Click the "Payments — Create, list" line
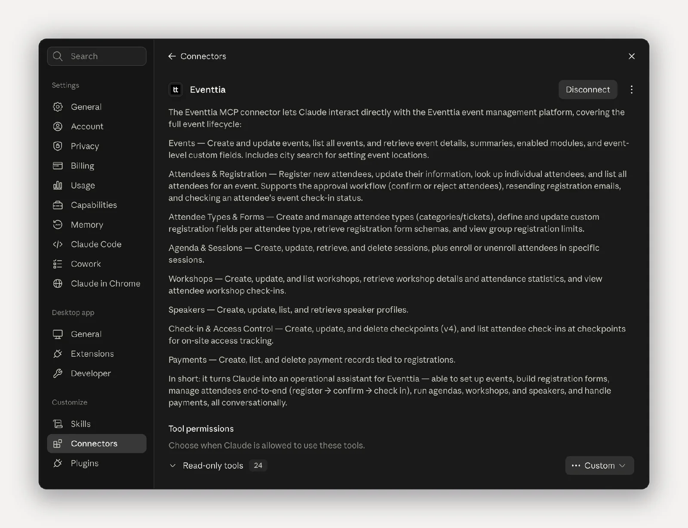 pyautogui.click(x=312, y=360)
